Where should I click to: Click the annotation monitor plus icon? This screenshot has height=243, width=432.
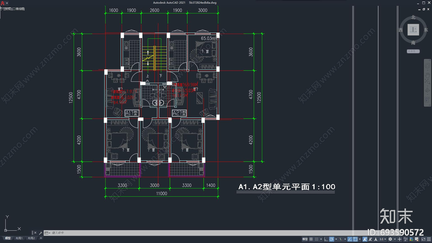(x=400, y=239)
